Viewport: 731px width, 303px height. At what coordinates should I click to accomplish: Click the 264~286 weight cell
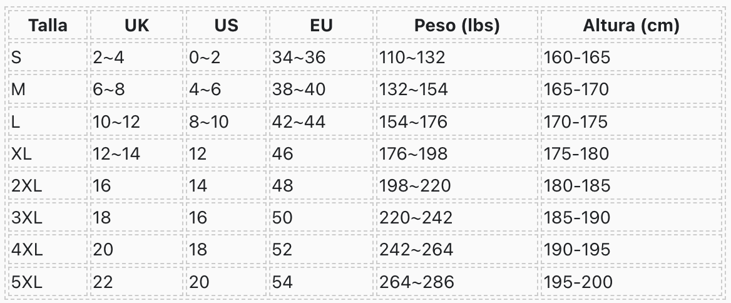(x=457, y=282)
